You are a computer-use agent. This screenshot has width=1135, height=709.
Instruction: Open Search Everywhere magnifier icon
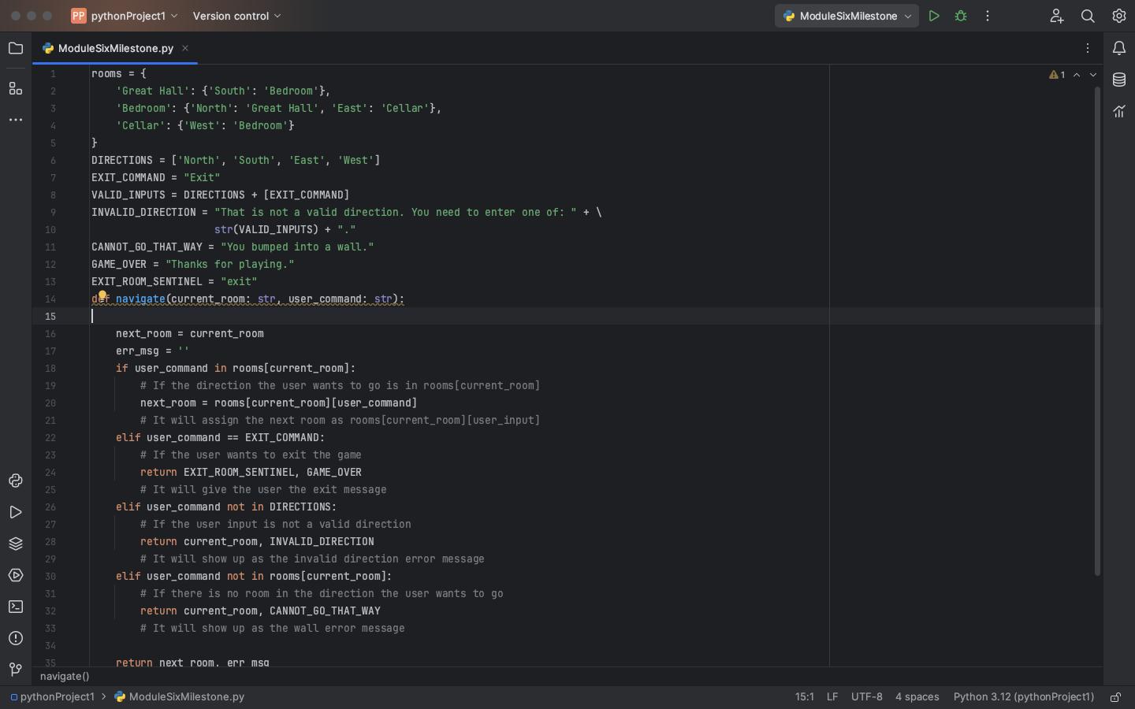(x=1088, y=16)
